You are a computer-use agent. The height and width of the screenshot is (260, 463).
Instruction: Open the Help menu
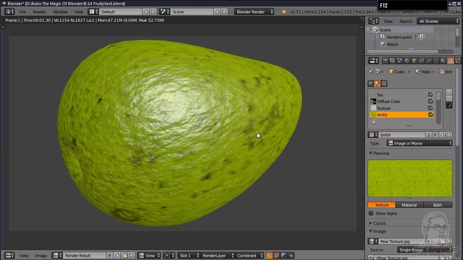(78, 12)
